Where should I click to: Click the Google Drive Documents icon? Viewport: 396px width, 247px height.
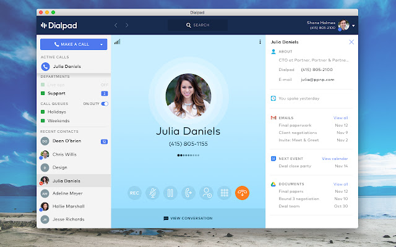273,184
